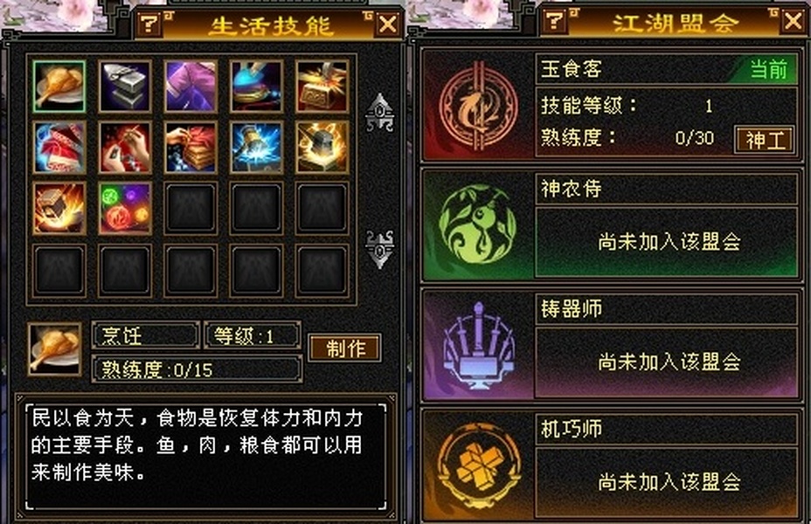Click the skill list scroll down arrow
The image size is (811, 524).
379,249
